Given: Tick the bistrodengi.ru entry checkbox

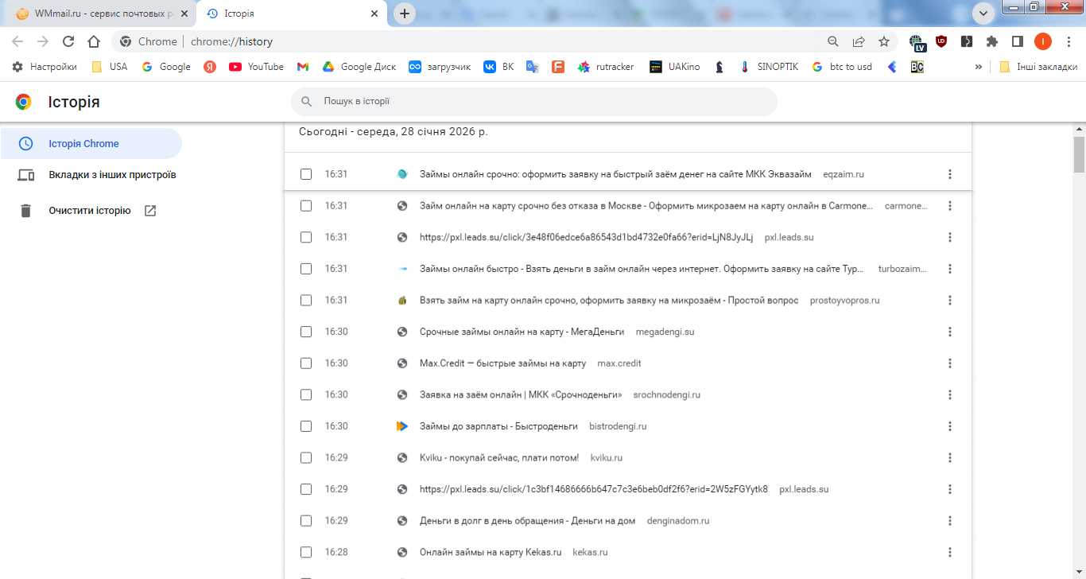Looking at the screenshot, I should coord(306,426).
